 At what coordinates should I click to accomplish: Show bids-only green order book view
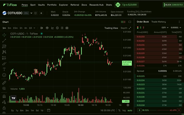[x=141, y=28]
